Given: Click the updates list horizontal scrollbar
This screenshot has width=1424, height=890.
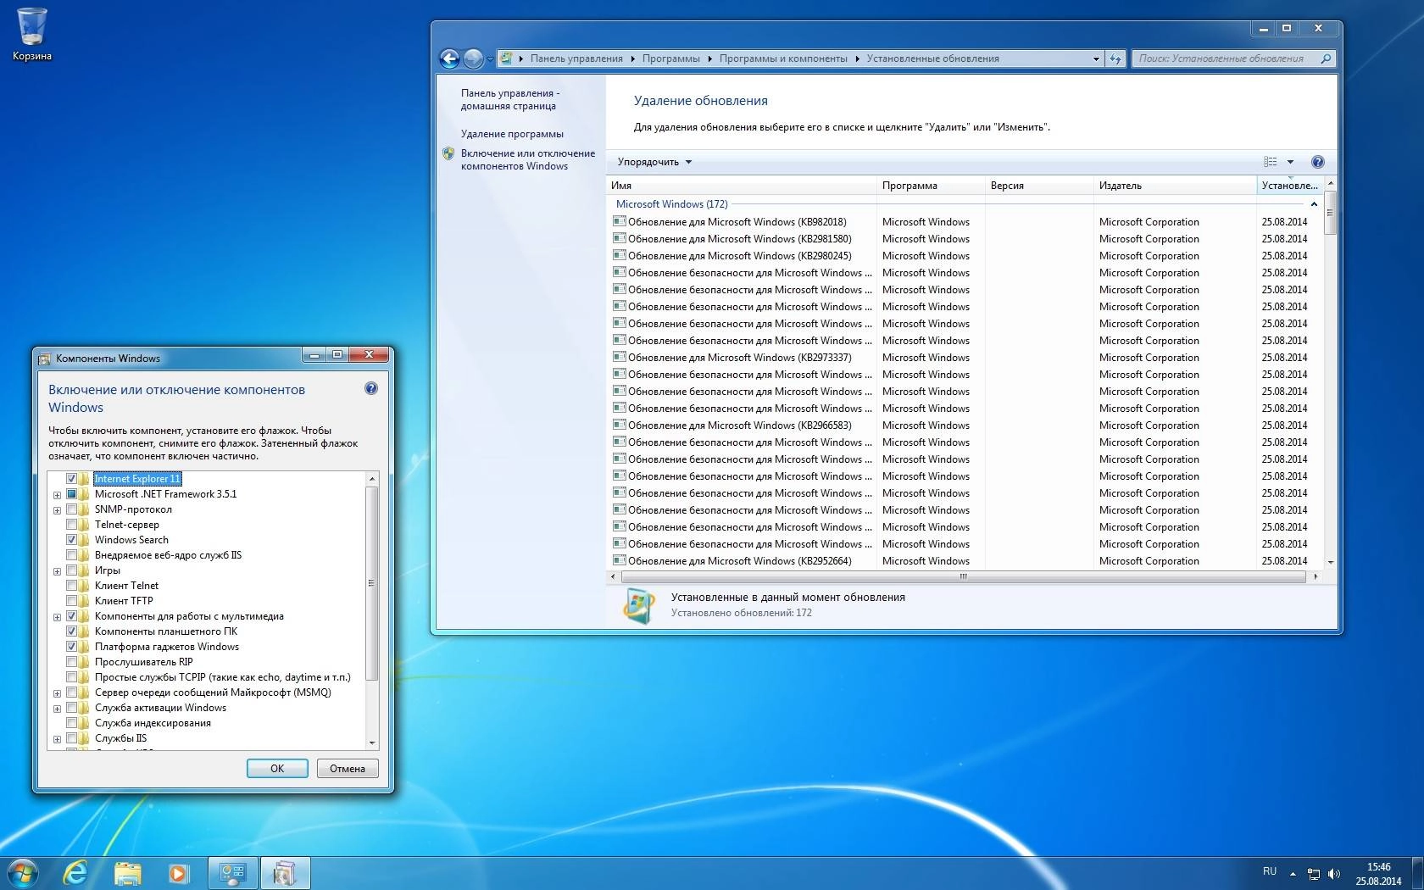Looking at the screenshot, I should click(964, 576).
